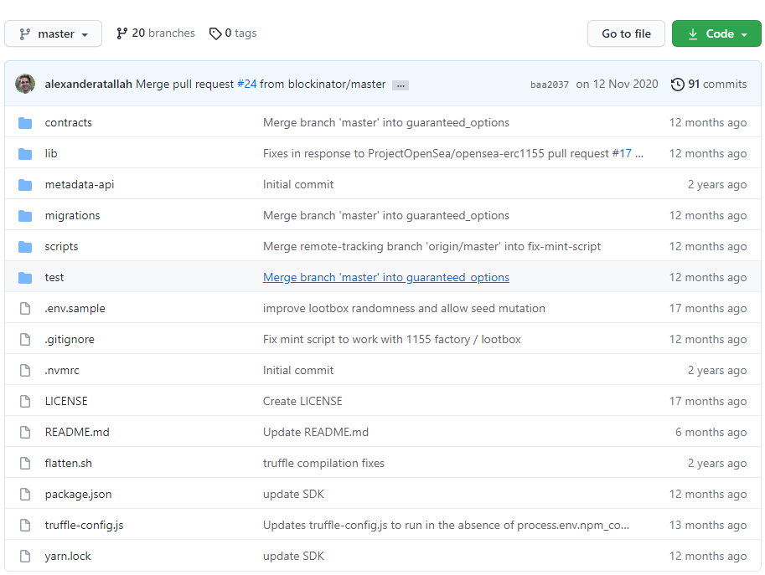View the alexanderatallah author profile link
This screenshot has height=575, width=765.
pos(88,85)
